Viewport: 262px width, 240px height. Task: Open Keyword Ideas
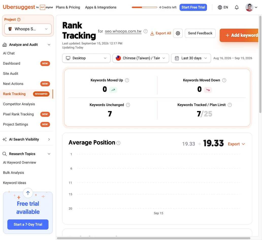14,183
